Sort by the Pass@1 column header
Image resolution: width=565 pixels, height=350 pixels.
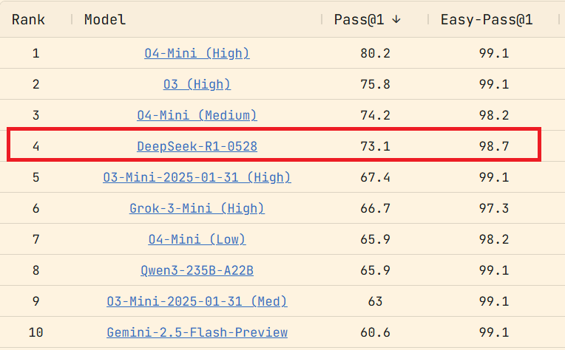tap(359, 19)
